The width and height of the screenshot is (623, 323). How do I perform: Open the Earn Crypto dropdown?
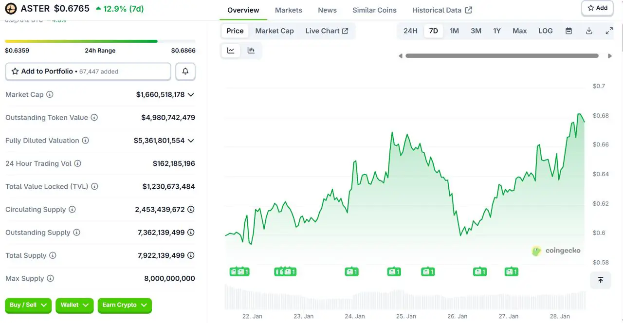125,305
